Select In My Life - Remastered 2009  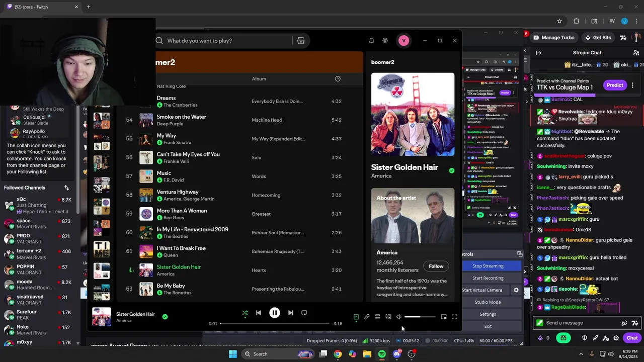pyautogui.click(x=192, y=229)
